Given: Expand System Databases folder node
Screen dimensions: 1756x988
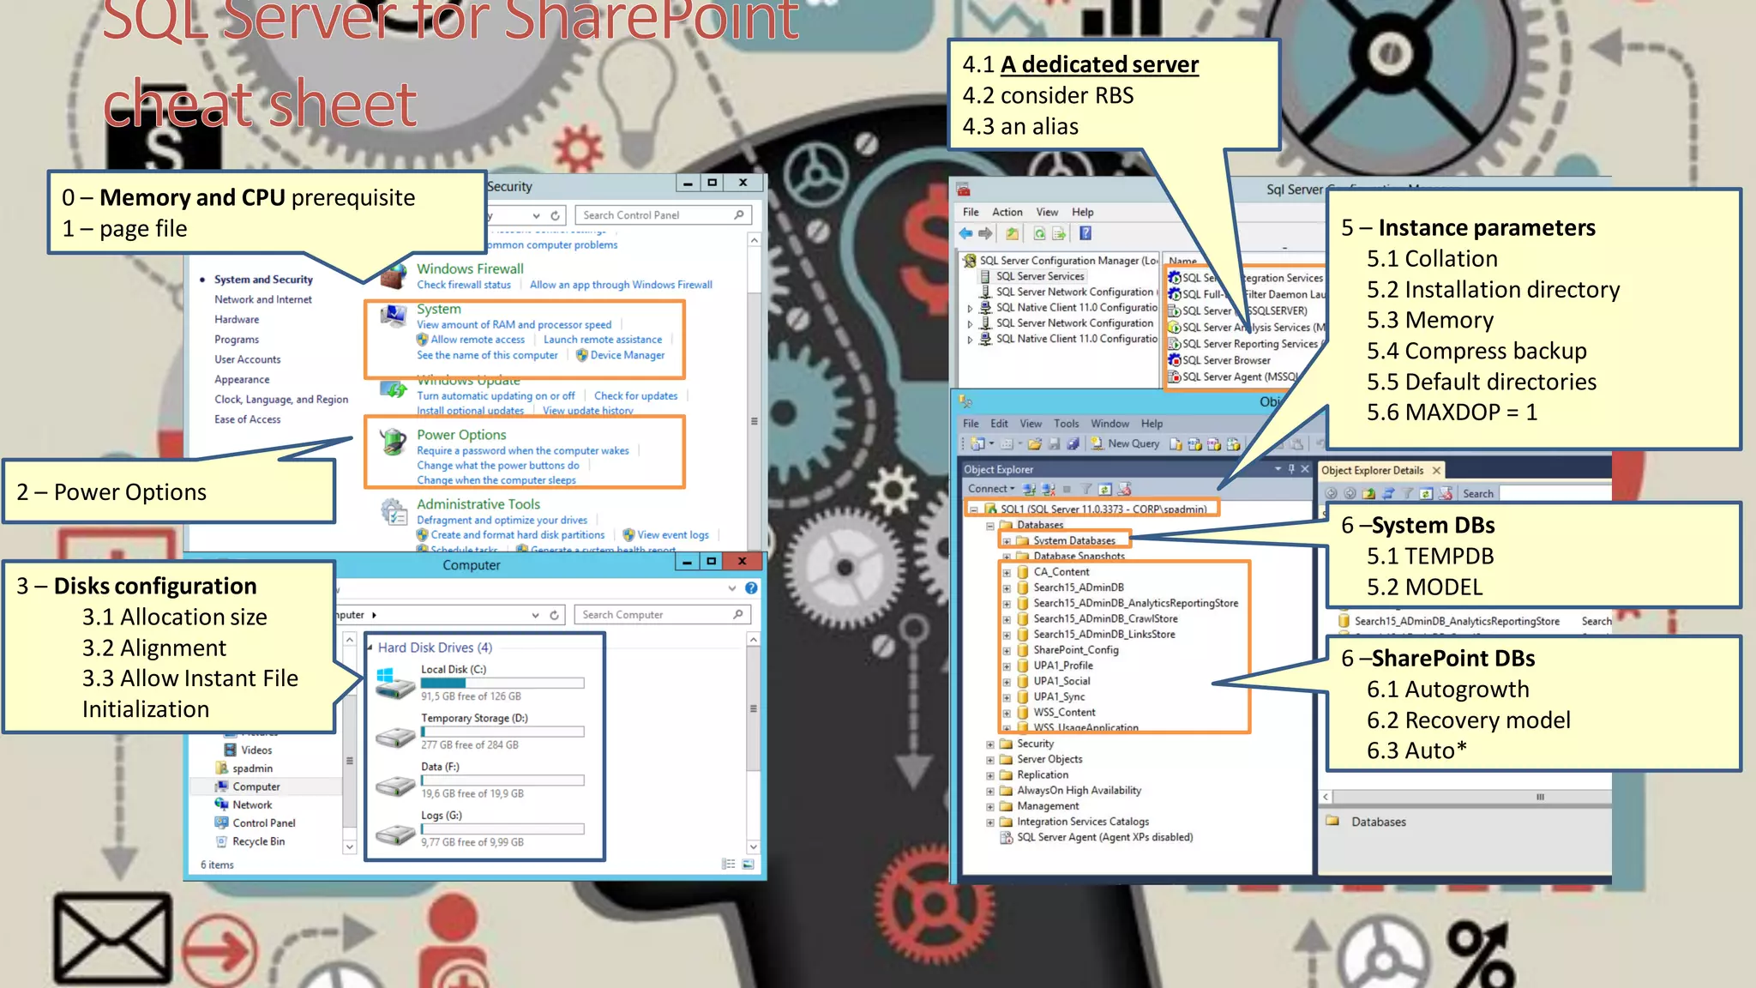Looking at the screenshot, I should (1007, 541).
